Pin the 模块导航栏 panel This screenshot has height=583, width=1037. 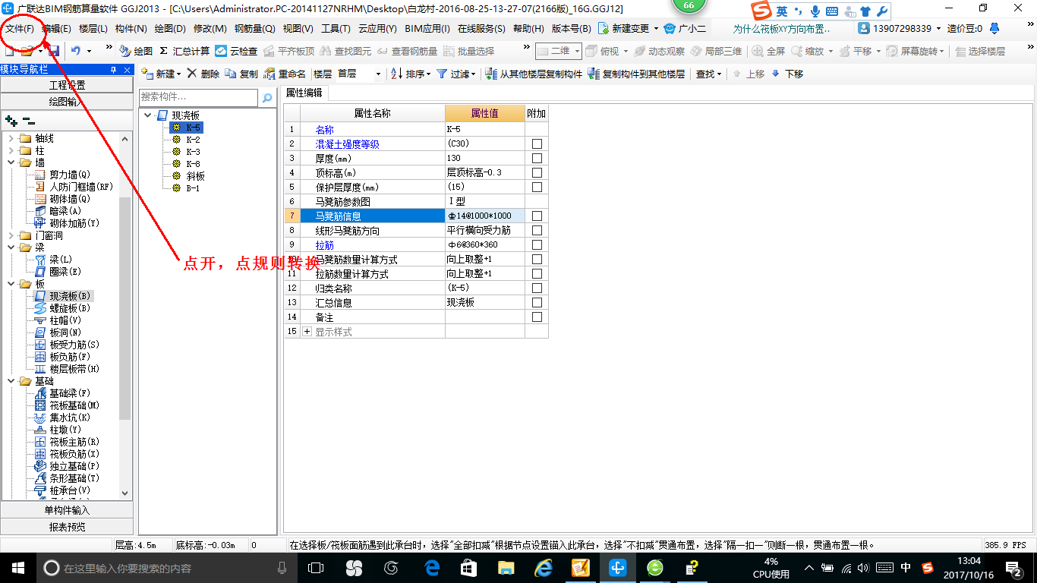(x=113, y=70)
